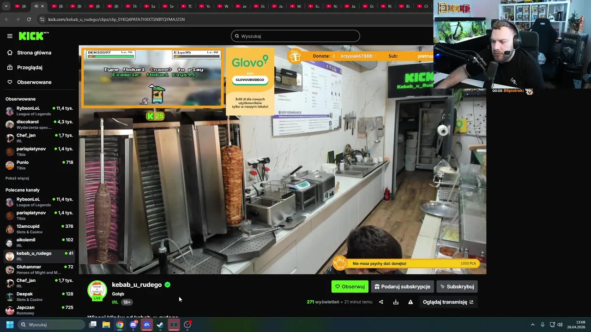Image resolution: width=591 pixels, height=332 pixels.
Task: Click the 271 wyświetleń view count
Action: coord(323,302)
